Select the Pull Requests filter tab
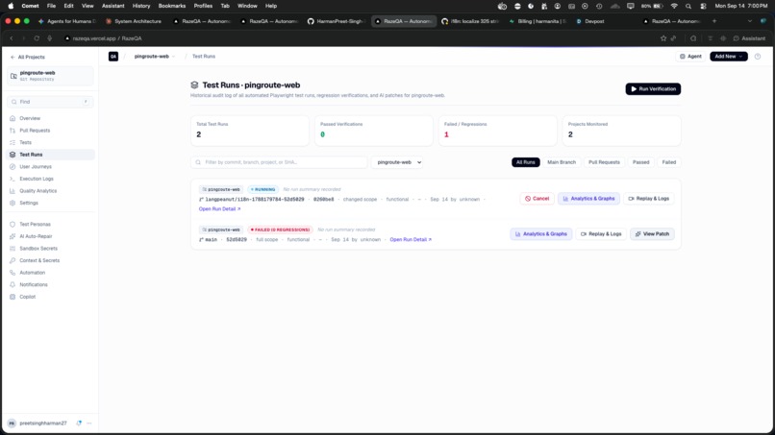Image resolution: width=775 pixels, height=435 pixels. pyautogui.click(x=604, y=162)
